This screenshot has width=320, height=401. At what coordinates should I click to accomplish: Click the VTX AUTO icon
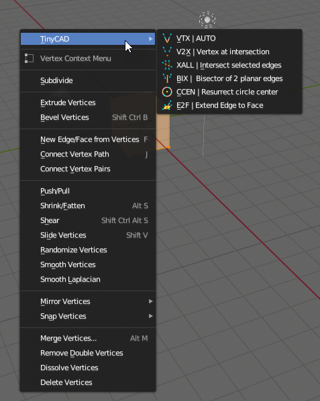167,38
